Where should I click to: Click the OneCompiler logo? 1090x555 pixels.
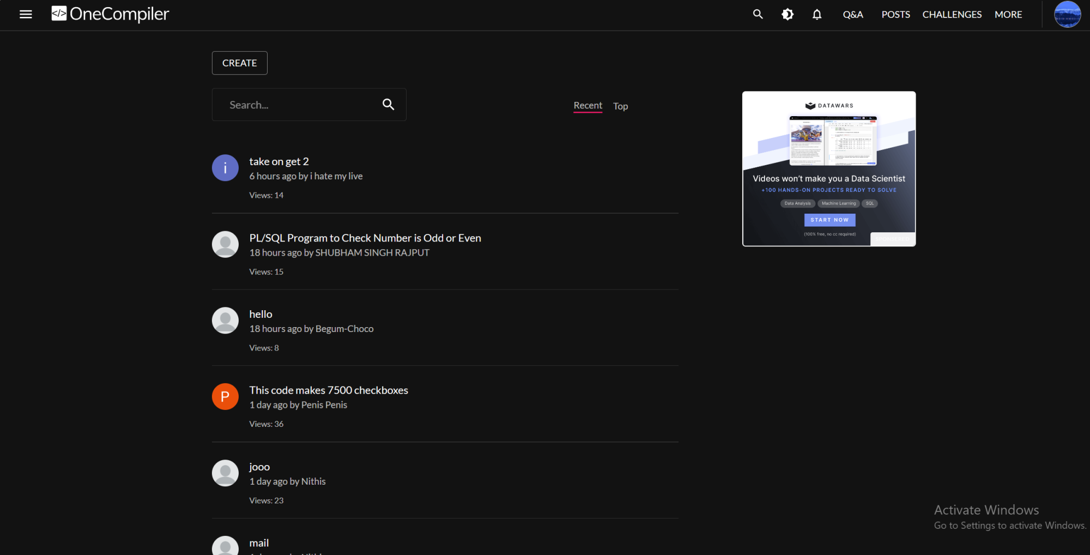(110, 14)
